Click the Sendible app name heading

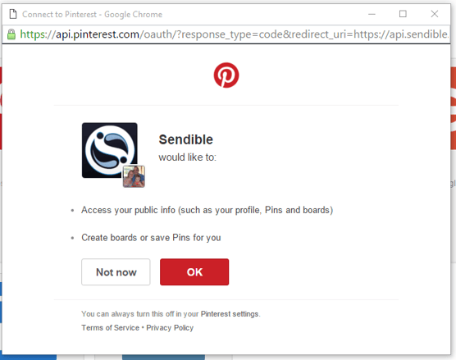(x=186, y=139)
